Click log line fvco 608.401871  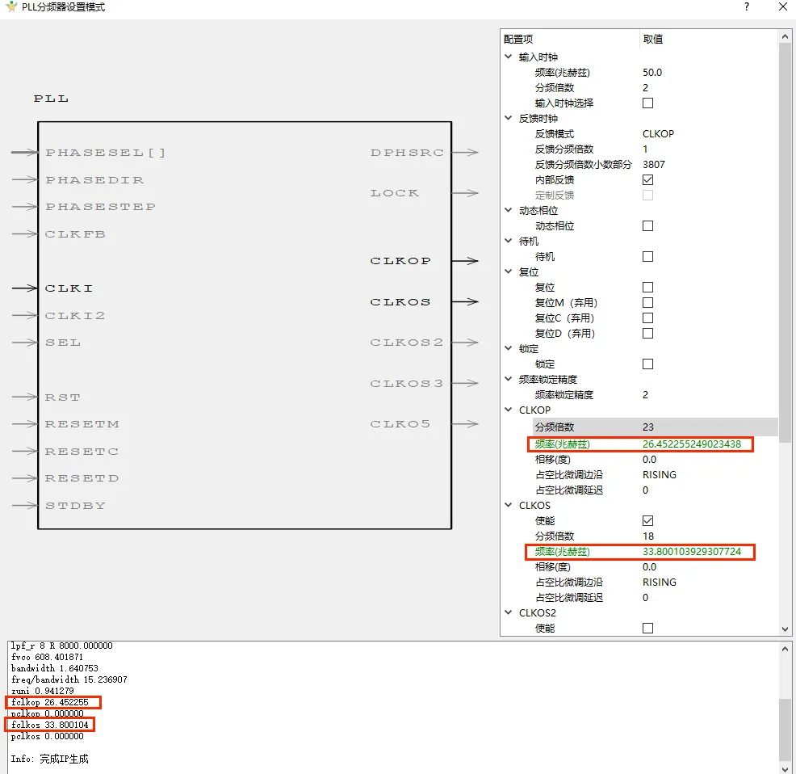tap(47, 657)
